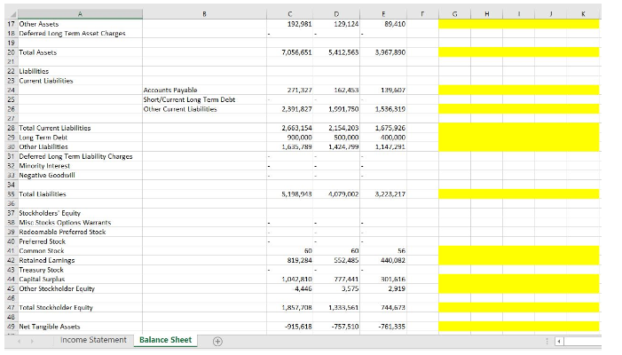This screenshot has width=622, height=355.
Task: Add a new sheet with plus icon
Action: point(217,341)
